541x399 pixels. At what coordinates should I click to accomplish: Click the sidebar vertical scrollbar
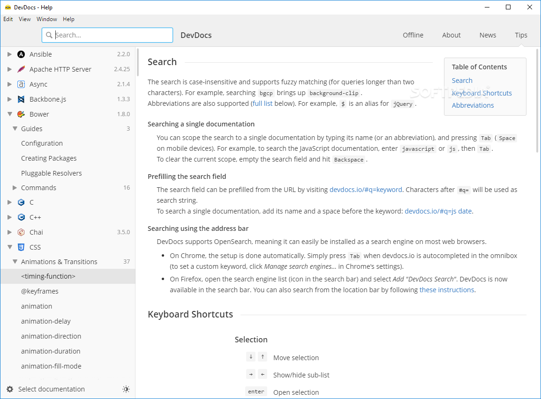pyautogui.click(x=138, y=62)
